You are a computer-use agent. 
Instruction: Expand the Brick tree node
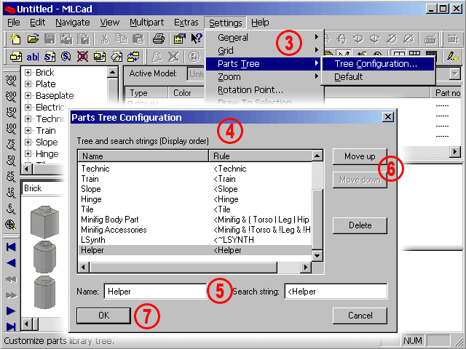(28, 73)
